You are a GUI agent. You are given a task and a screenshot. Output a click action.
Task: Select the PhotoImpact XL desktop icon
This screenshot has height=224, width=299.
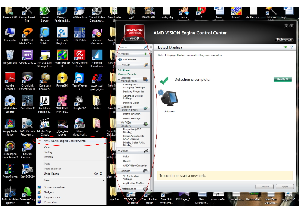point(62,59)
